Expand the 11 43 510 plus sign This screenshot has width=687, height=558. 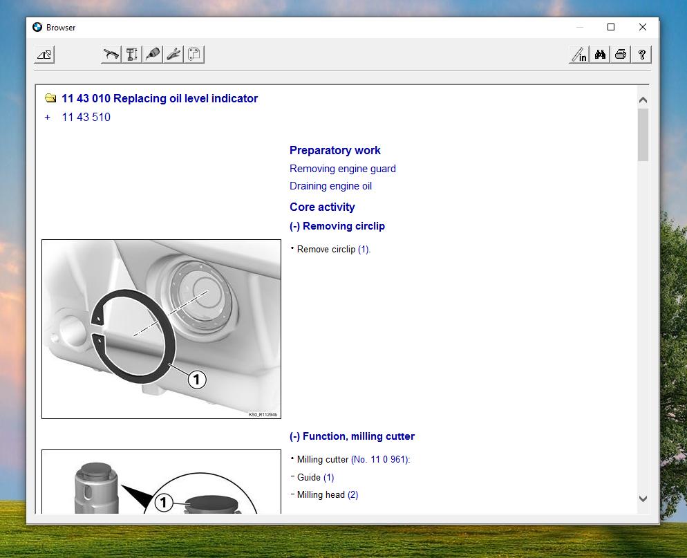click(x=48, y=118)
